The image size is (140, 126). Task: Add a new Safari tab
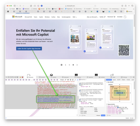(x=129, y=6)
